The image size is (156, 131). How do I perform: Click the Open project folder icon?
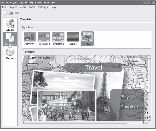pos(11,12)
